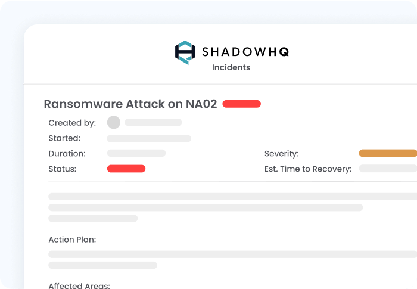Select the Duration value field
Viewport: 417px width, 289px height.
[x=136, y=153]
